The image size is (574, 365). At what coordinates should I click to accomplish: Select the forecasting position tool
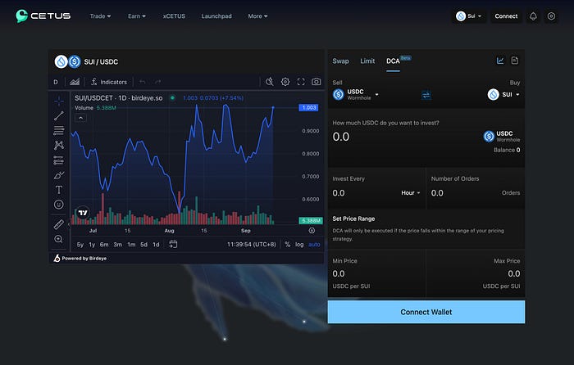click(58, 160)
